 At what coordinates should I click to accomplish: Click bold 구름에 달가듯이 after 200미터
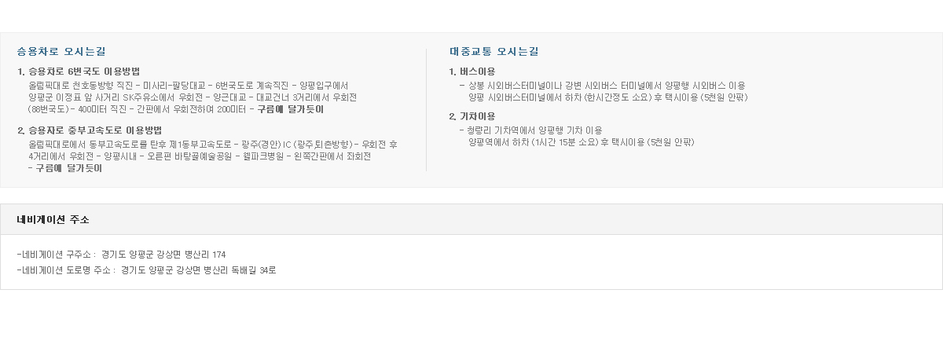click(291, 110)
